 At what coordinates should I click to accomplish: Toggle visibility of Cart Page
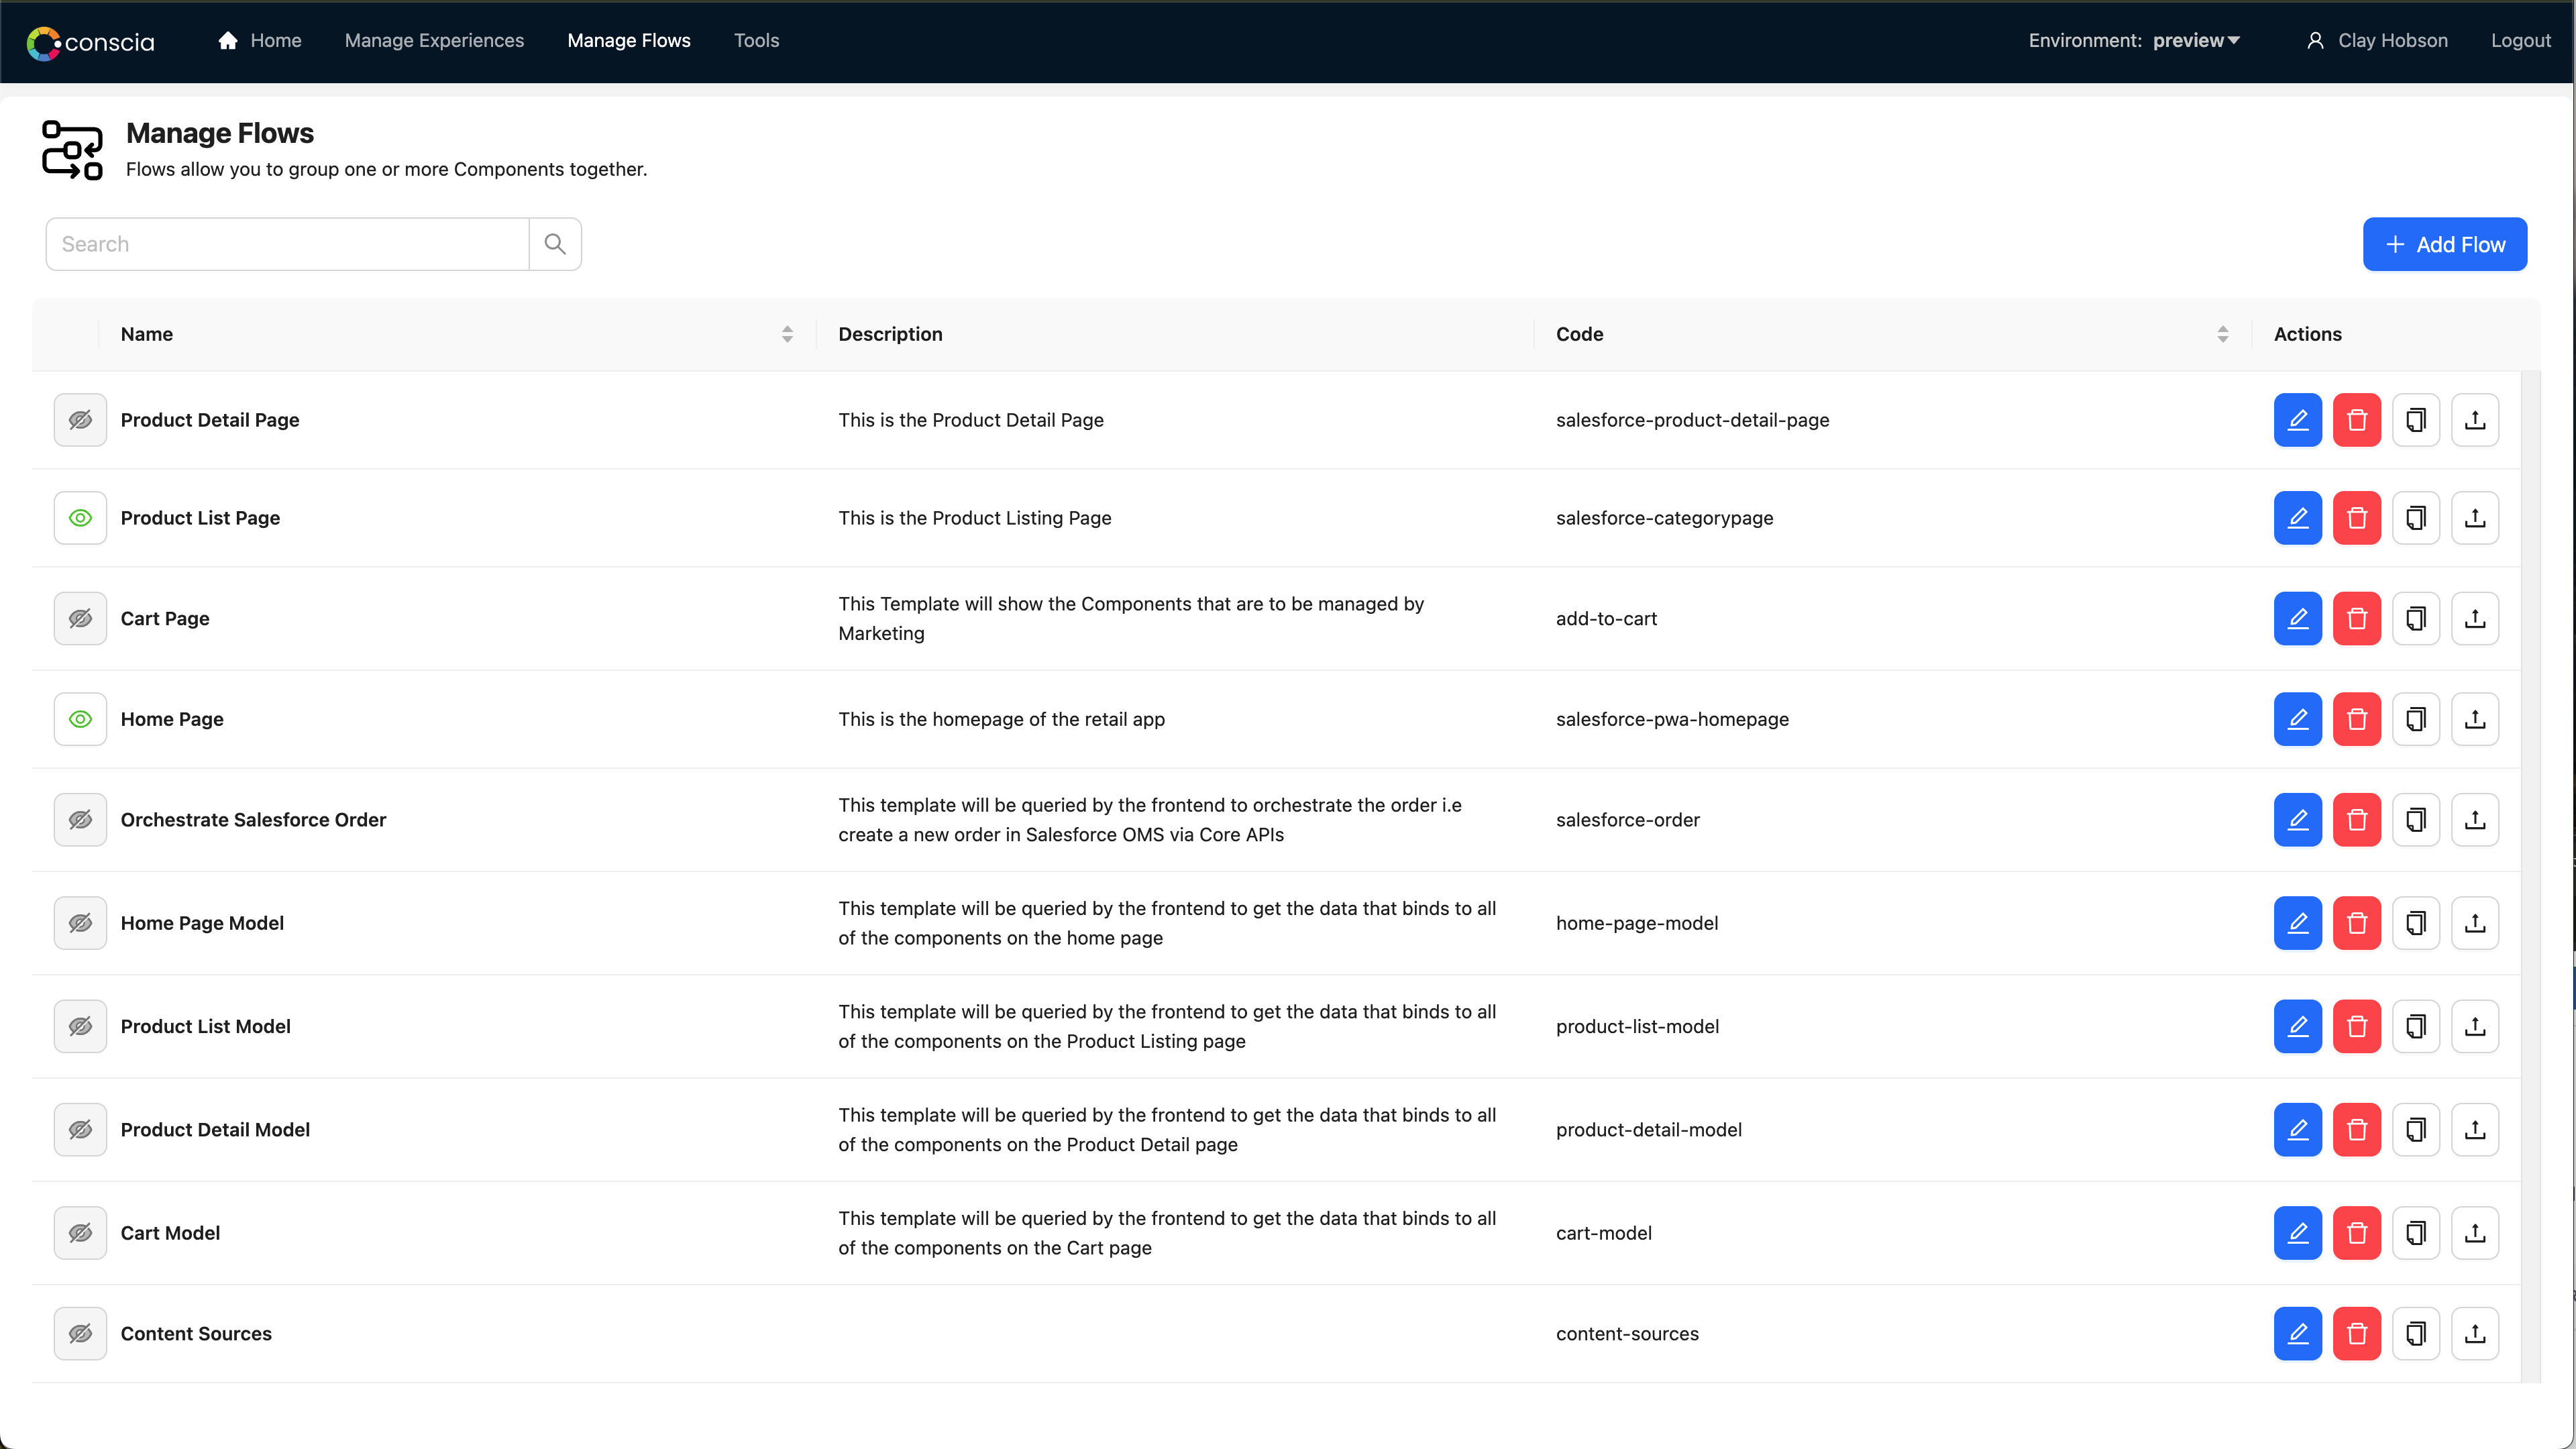click(80, 618)
